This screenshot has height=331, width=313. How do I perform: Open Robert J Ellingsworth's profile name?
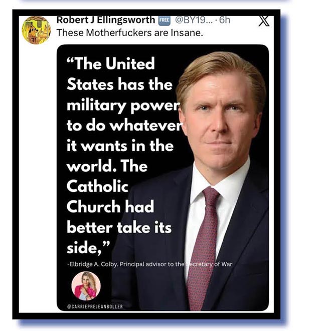pos(106,20)
